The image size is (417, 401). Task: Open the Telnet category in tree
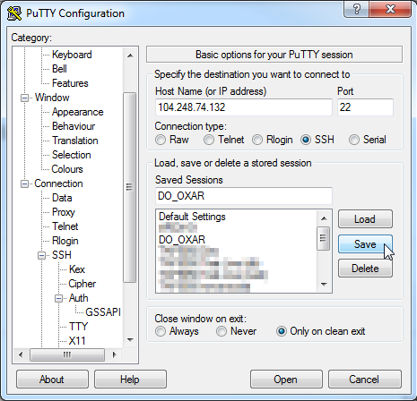point(65,226)
